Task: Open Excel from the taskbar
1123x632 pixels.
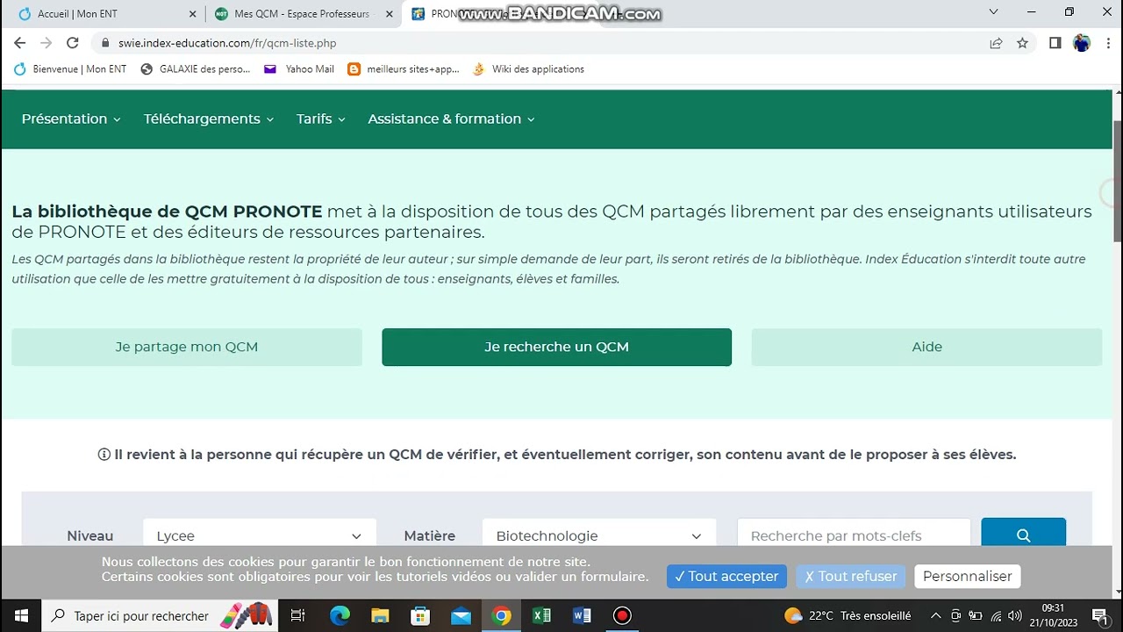Action: (x=541, y=615)
